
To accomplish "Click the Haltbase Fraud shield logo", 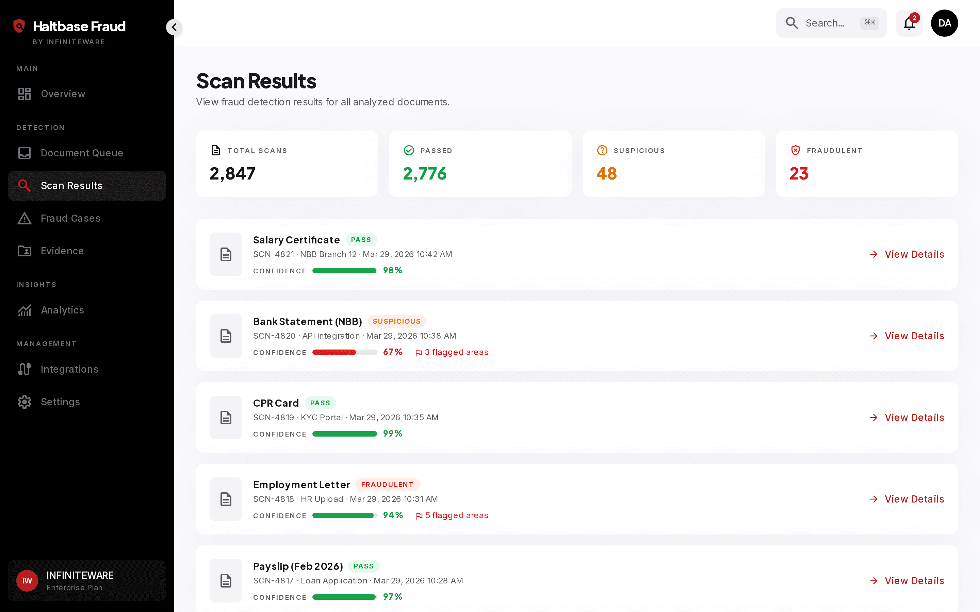I will coord(19,26).
